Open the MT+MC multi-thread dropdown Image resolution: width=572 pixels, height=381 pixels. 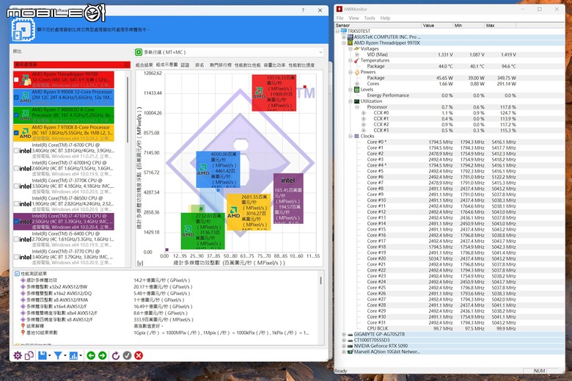[229, 52]
